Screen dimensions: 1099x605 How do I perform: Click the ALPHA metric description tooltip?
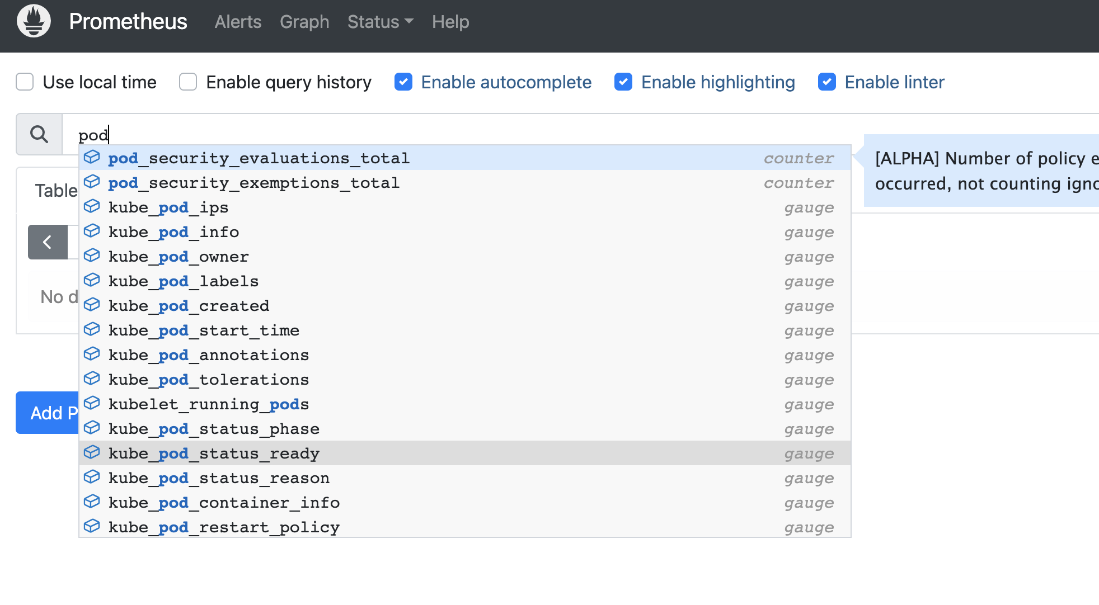tap(981, 171)
